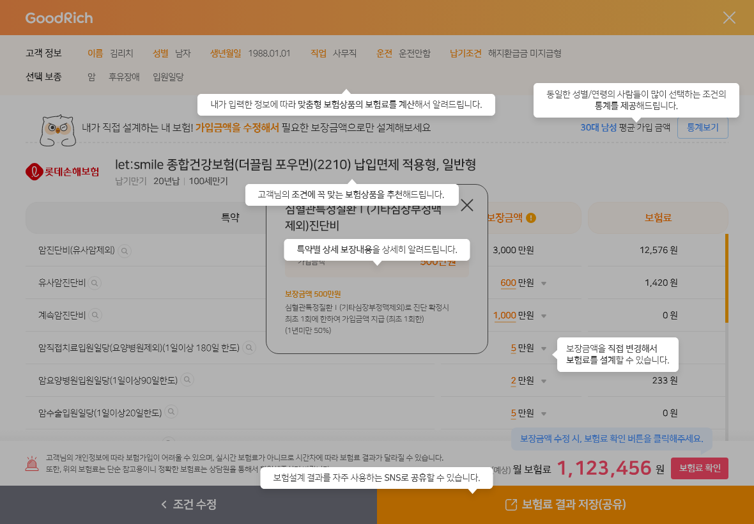Screen dimensions: 754x524
Task: Click the product title let:smile 종합건강보험
Action: coord(295,165)
